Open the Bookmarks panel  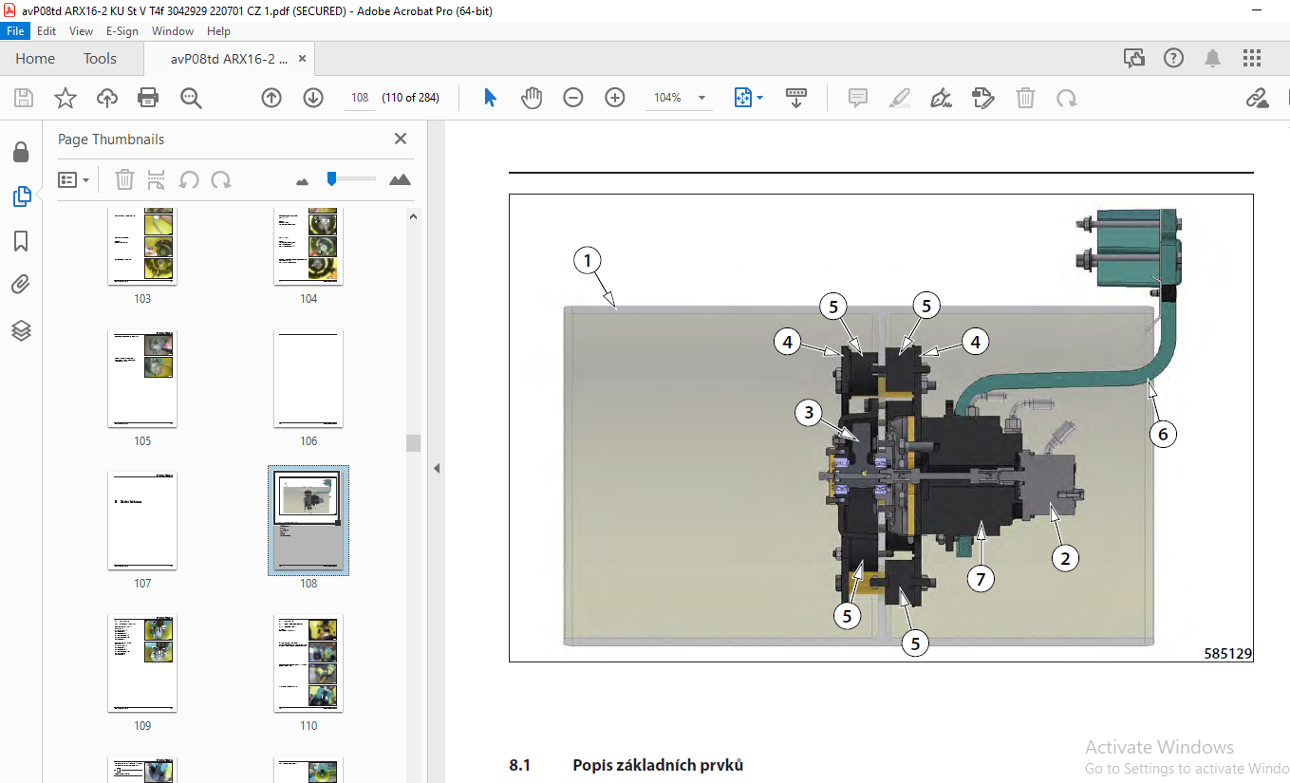[21, 241]
